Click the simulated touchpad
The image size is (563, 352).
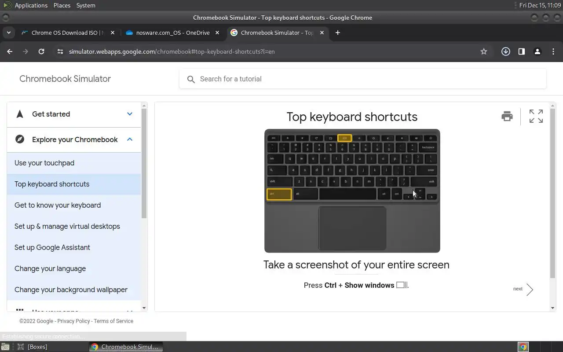pos(352,228)
